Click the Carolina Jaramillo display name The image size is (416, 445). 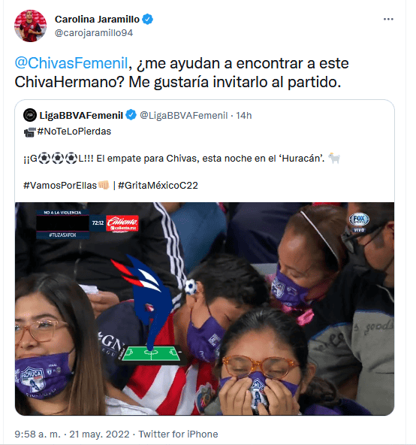97,20
